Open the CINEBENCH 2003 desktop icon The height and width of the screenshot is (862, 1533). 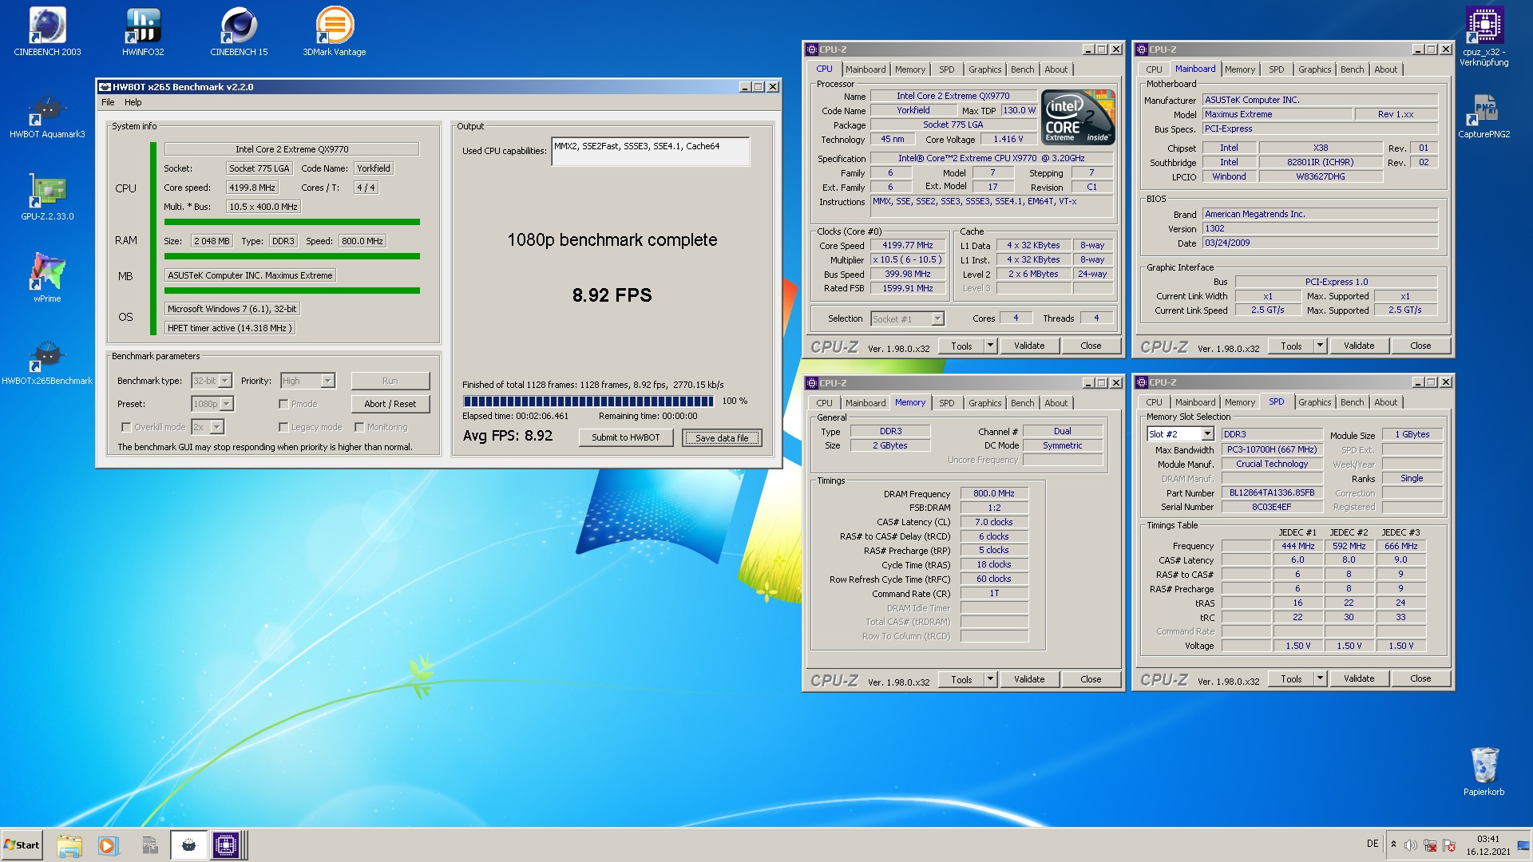(47, 32)
